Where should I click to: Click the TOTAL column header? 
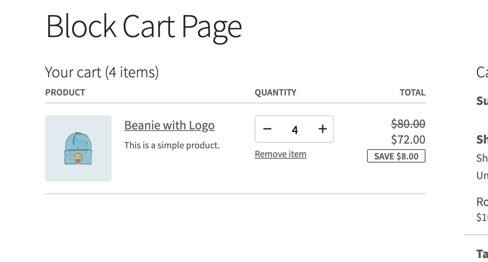(412, 92)
